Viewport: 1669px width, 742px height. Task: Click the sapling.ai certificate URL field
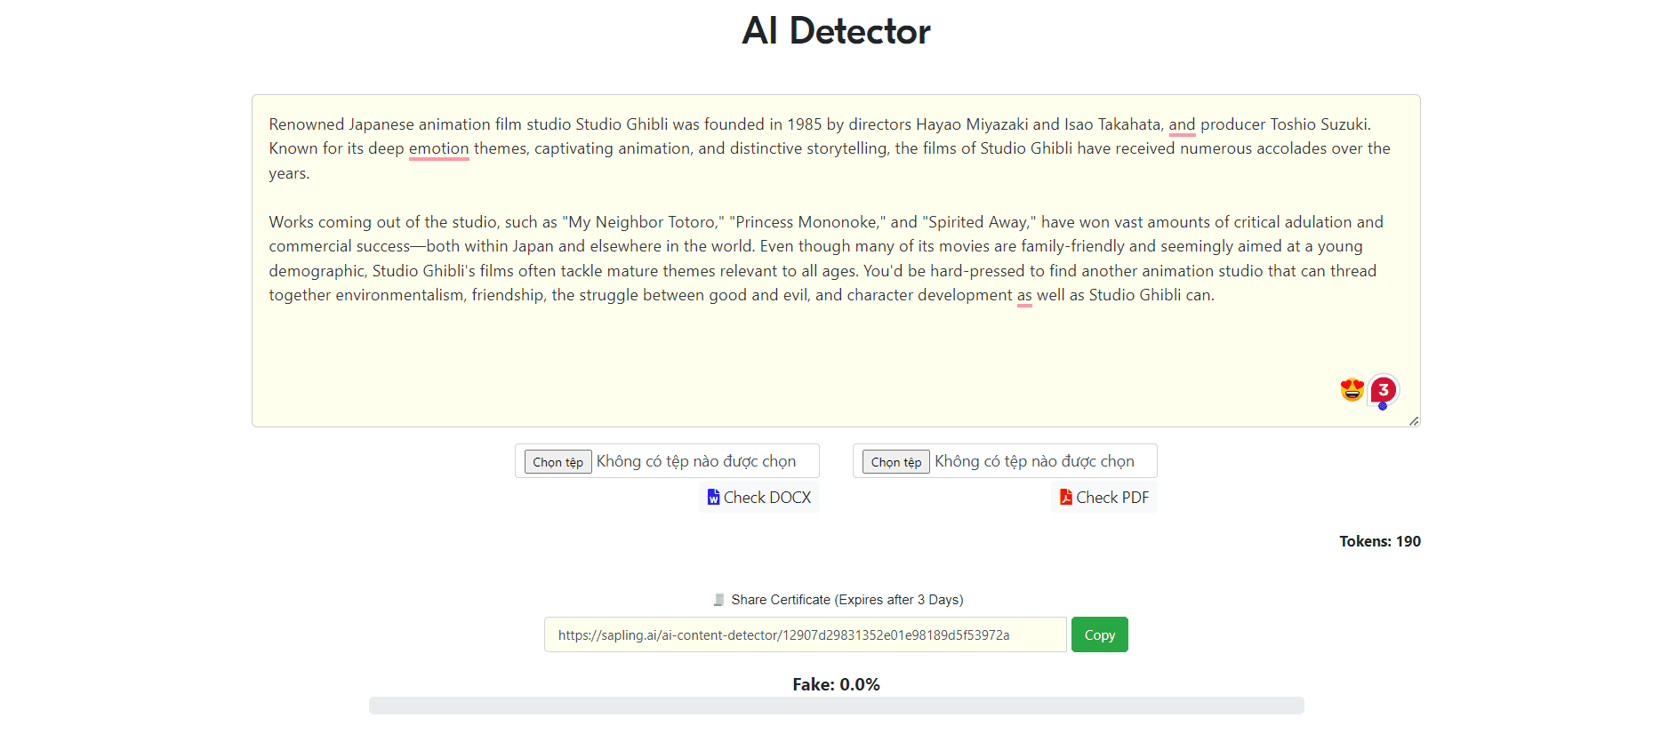click(805, 634)
